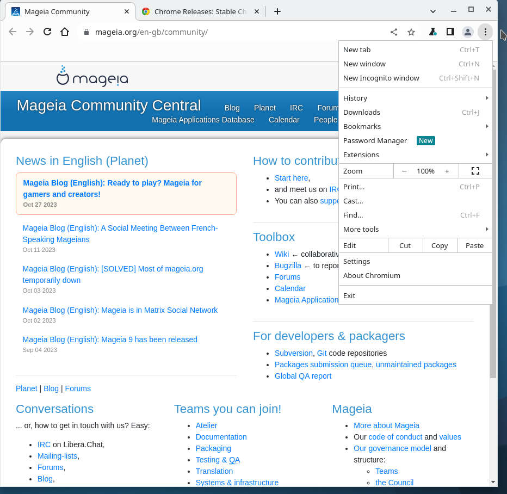Open a new tab with the plus button

[277, 11]
